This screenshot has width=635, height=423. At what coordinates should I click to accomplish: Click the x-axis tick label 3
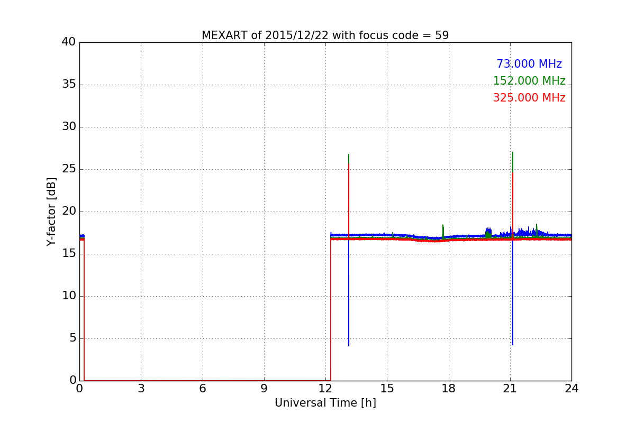tap(141, 389)
